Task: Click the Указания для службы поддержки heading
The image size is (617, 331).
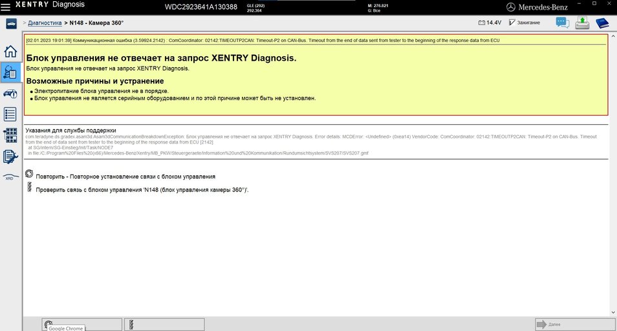Action: (71, 130)
